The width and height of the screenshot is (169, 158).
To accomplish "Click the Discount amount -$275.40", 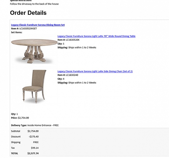I will 34,137.
